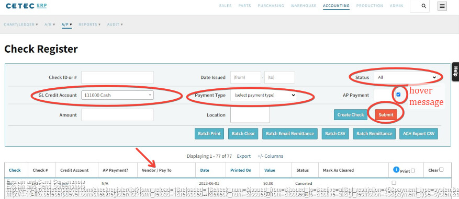
Task: Open the Status dropdown
Action: point(406,77)
